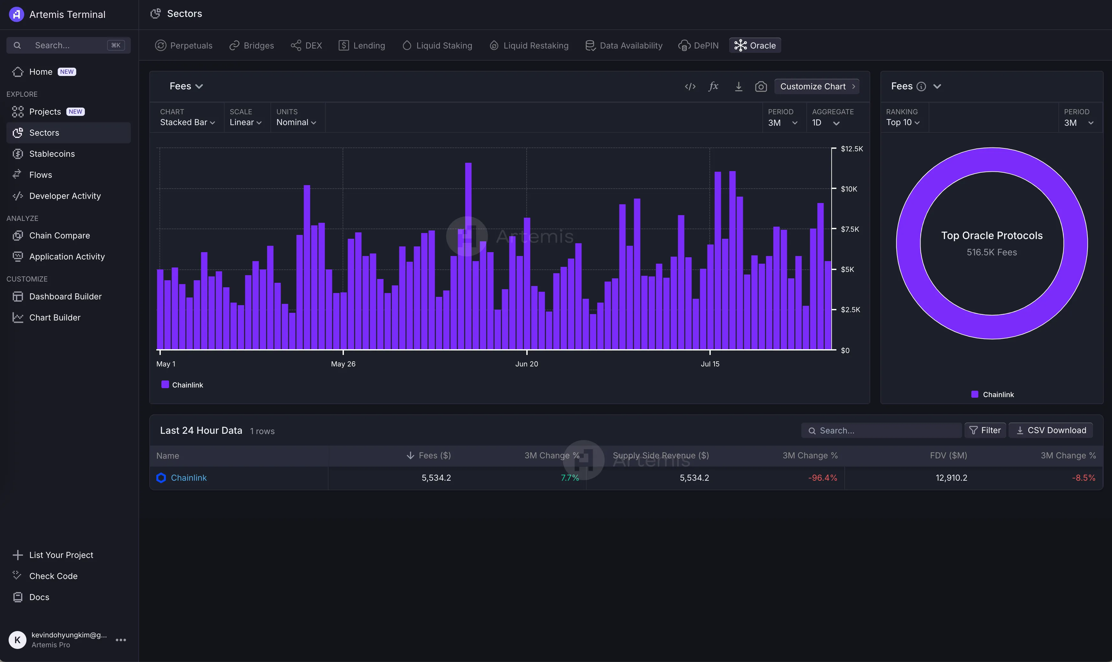Take chart screenshot with camera icon

coord(761,87)
